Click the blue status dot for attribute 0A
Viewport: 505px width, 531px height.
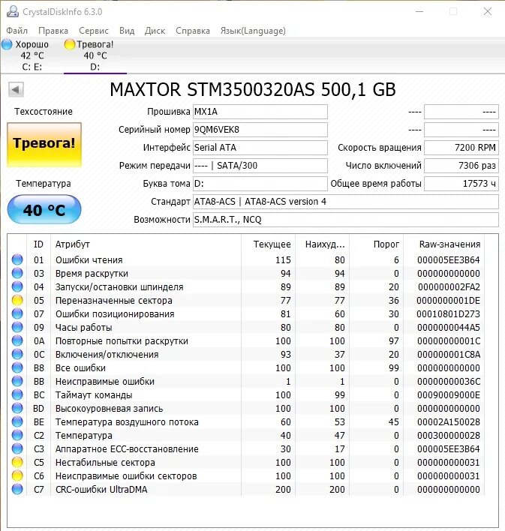[x=17, y=340]
